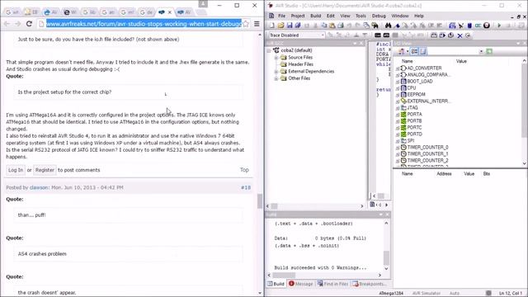Image resolution: width=528 pixels, height=297 pixels.
Task: Click the first black memory window icon in the trace toolbar
Action: click(x=378, y=35)
